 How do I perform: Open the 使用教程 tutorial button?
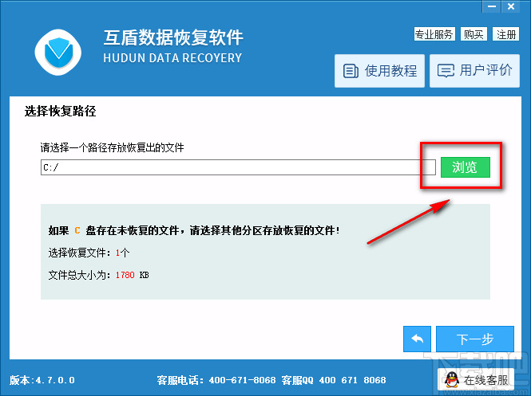(379, 71)
